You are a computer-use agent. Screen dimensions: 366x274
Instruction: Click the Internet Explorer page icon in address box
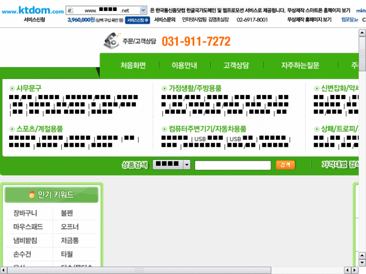click(x=70, y=11)
